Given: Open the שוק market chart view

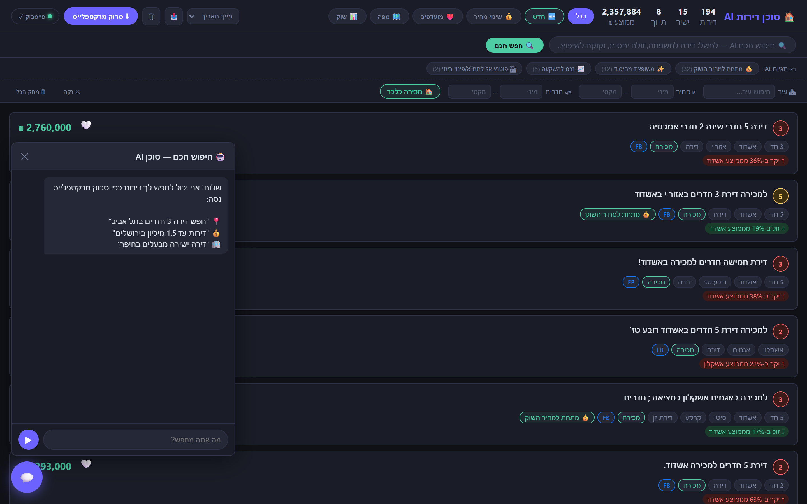Looking at the screenshot, I should click(347, 16).
